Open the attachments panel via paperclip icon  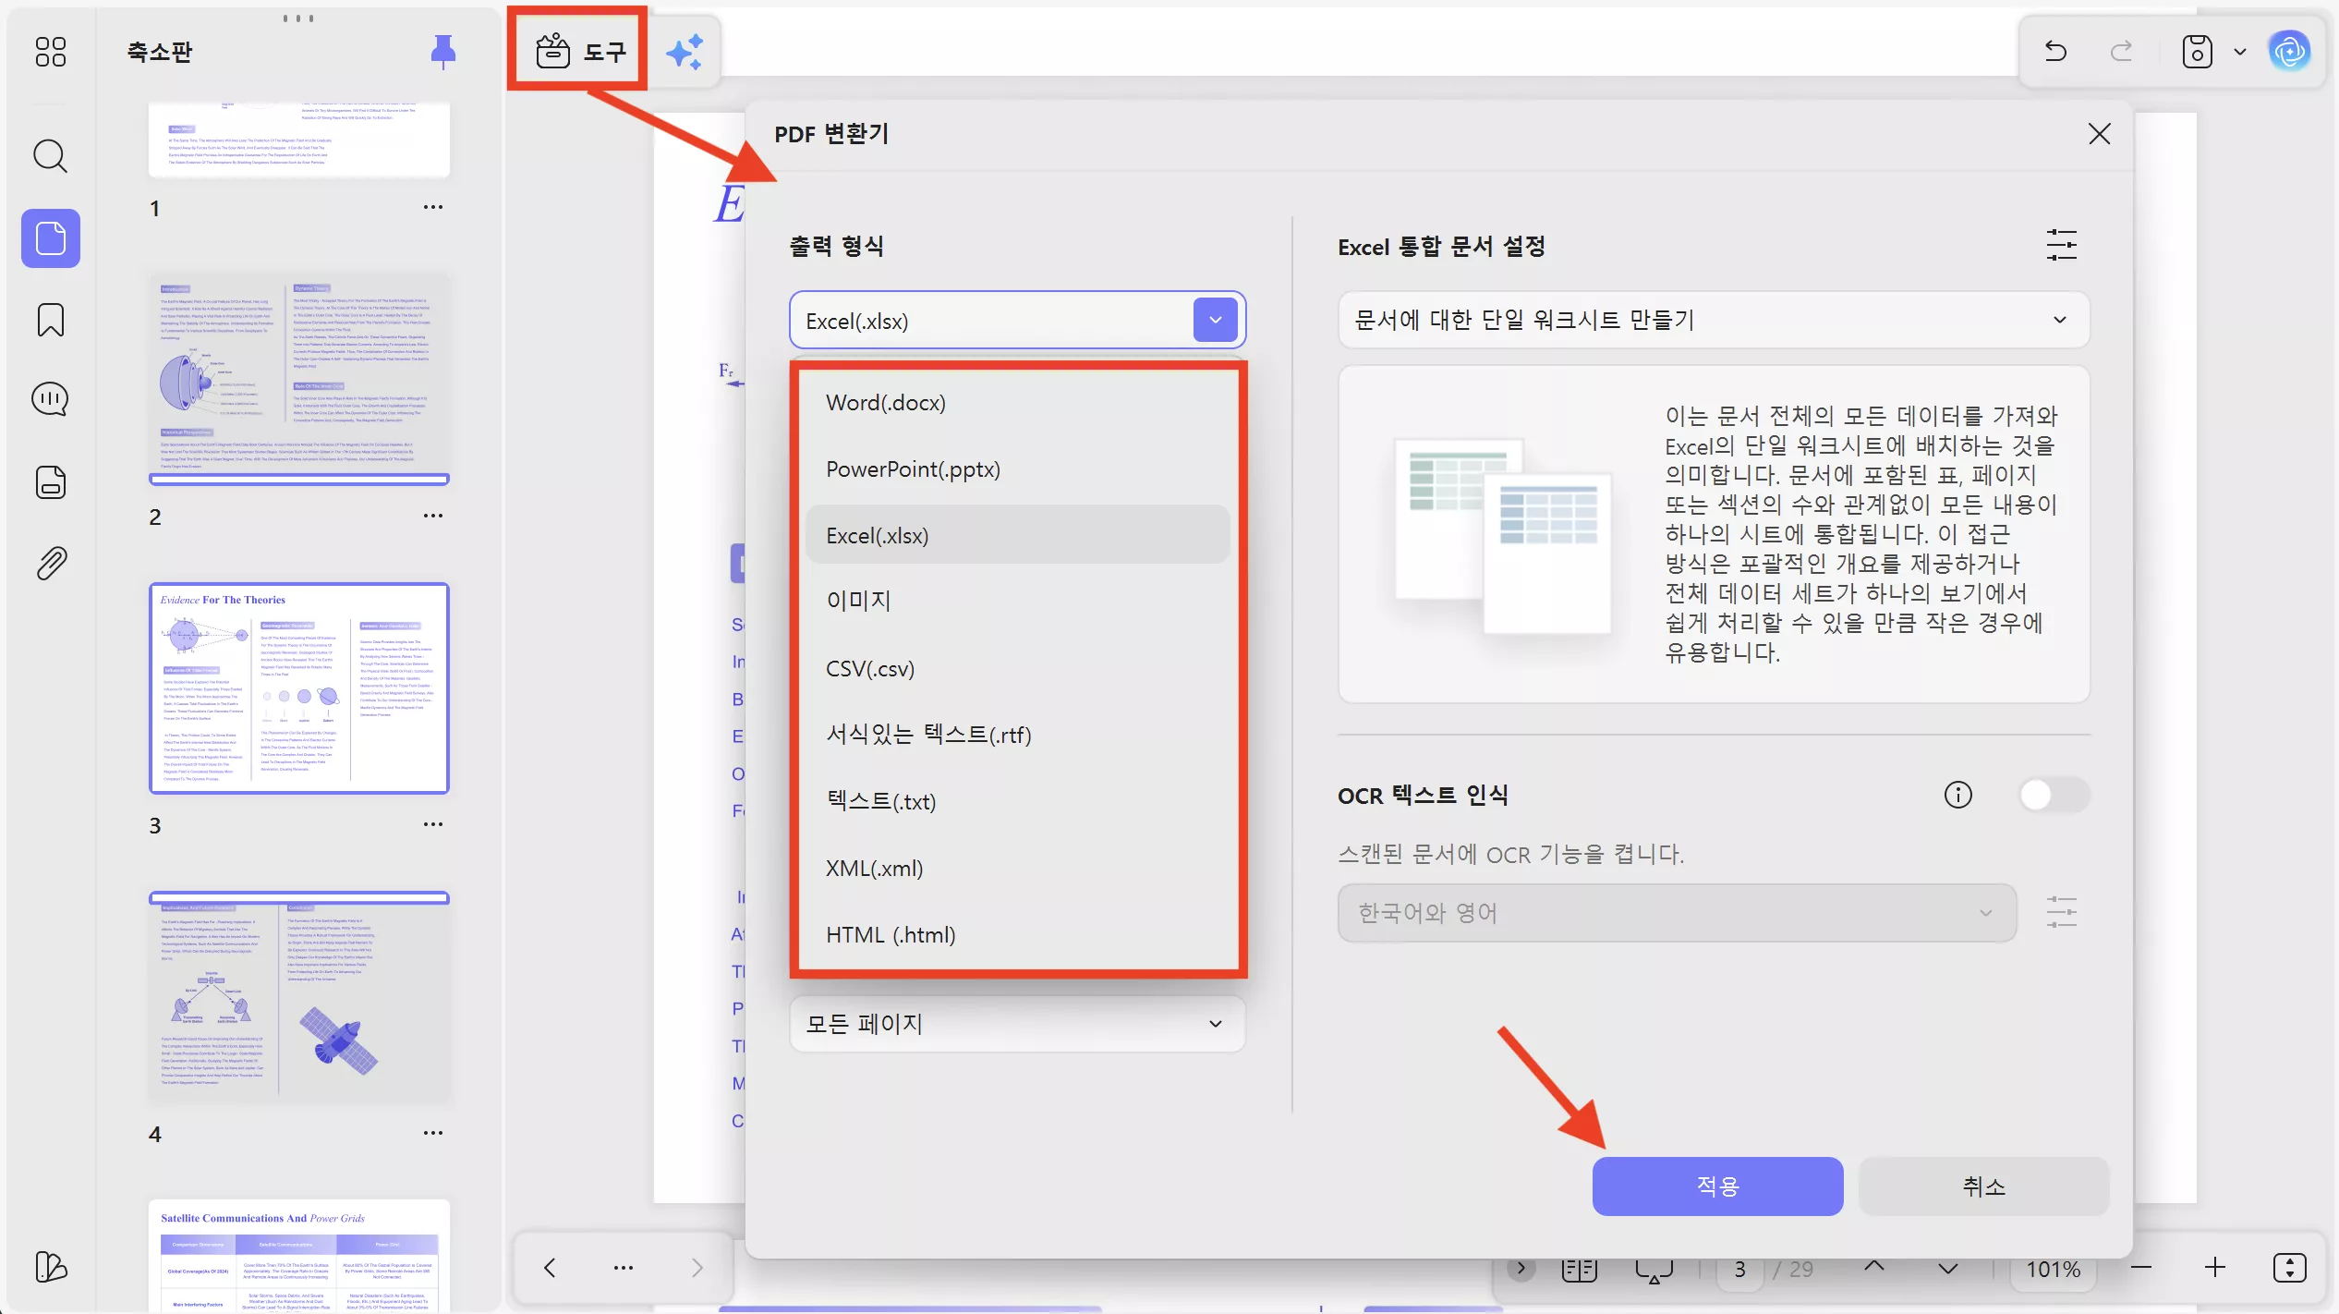pyautogui.click(x=50, y=564)
